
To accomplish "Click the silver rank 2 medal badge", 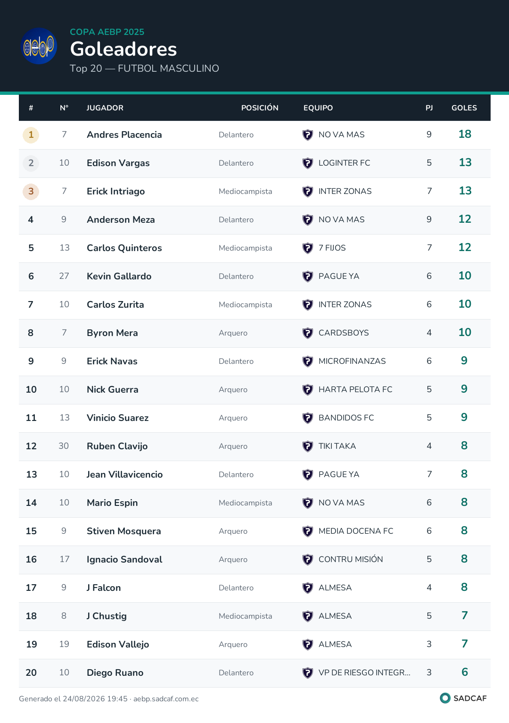I will pyautogui.click(x=31, y=163).
